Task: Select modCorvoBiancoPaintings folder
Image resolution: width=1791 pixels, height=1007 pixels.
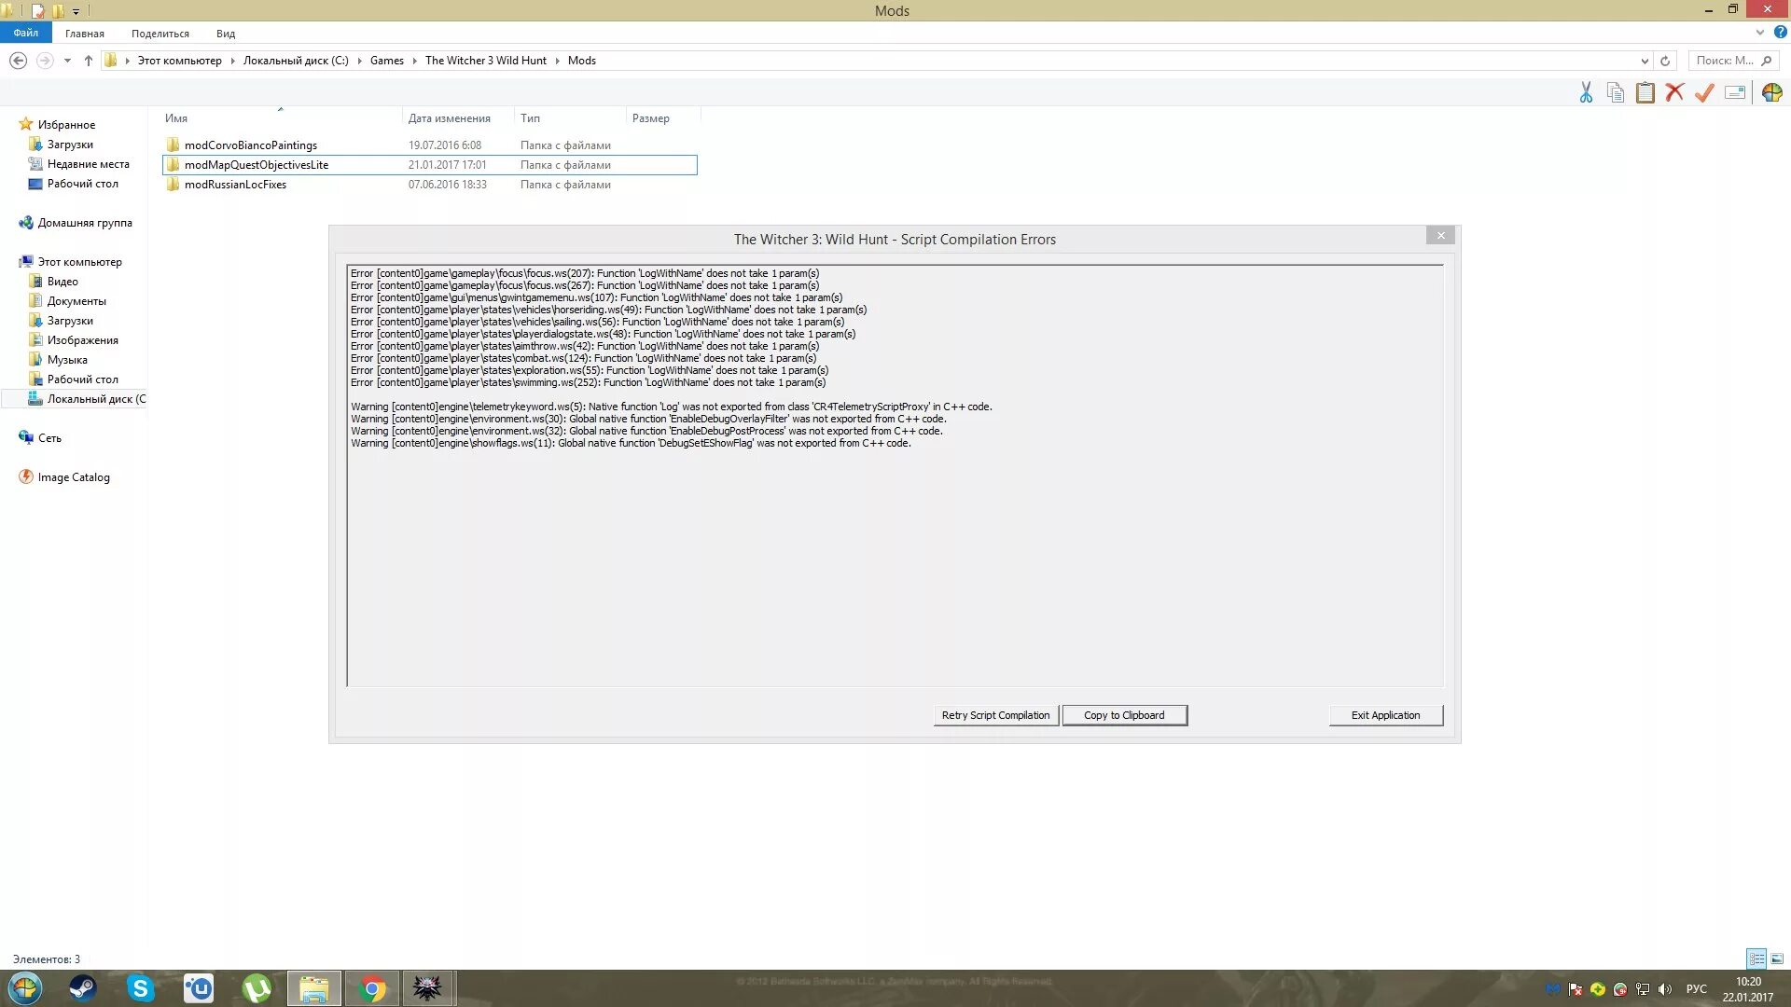Action: coord(250,144)
